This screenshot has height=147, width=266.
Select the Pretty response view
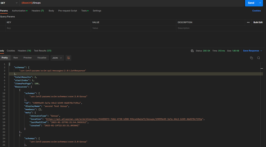[x=5, y=58]
